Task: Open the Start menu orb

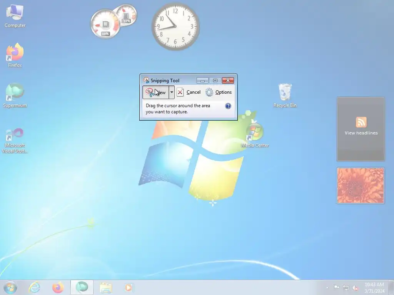Action: [10, 287]
